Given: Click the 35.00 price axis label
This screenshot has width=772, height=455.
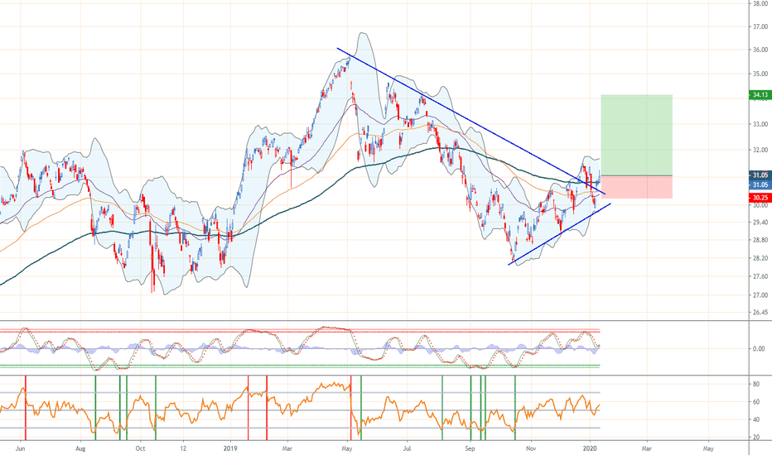Looking at the screenshot, I should tap(760, 74).
